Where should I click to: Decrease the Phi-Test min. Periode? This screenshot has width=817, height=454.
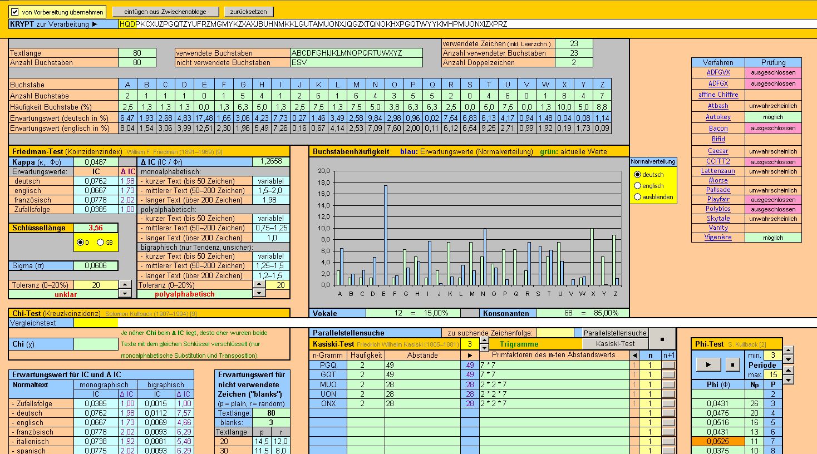click(x=788, y=359)
